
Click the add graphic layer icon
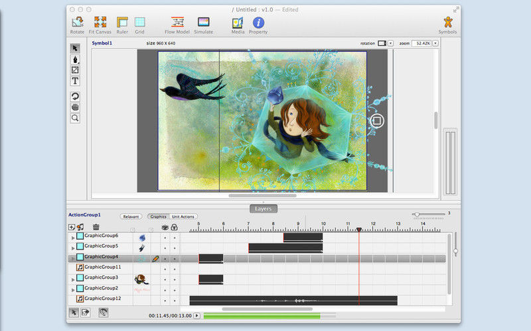pyautogui.click(x=72, y=227)
